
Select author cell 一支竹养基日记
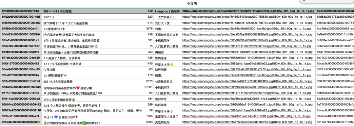167,17
